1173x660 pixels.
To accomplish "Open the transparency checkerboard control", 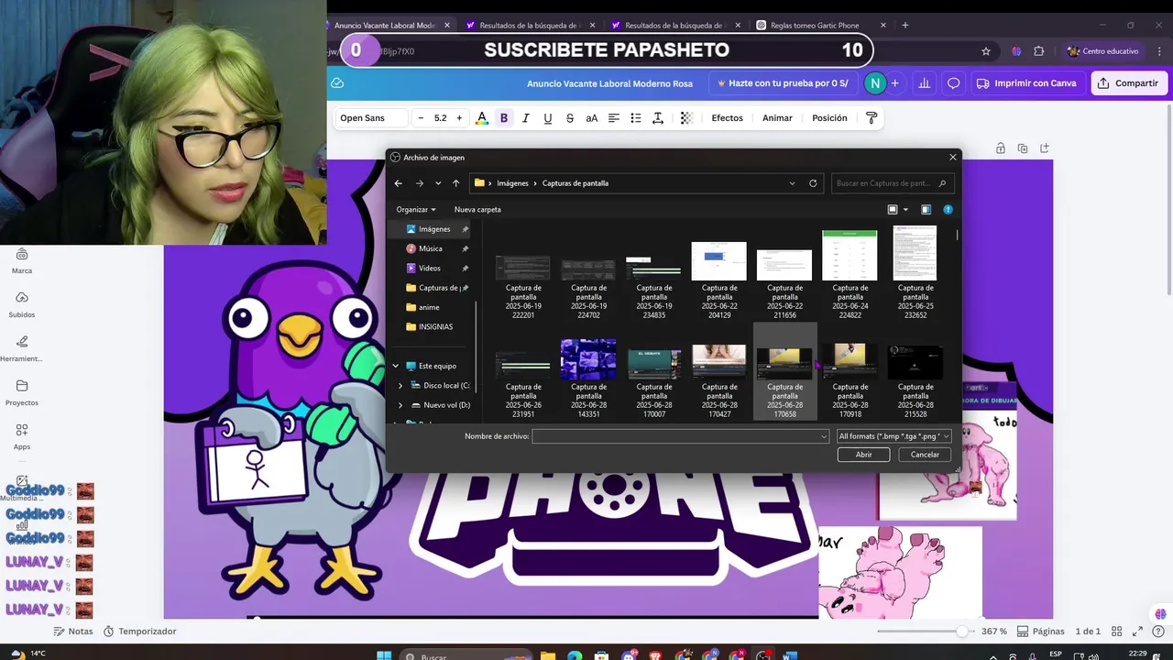I will point(686,118).
